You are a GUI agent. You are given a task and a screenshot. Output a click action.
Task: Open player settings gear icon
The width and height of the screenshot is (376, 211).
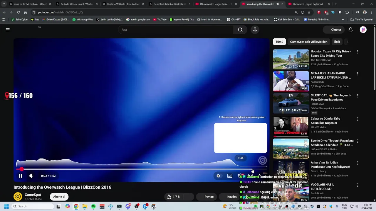[240, 176]
